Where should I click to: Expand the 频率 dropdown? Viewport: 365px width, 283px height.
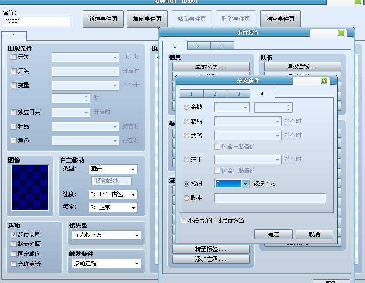point(113,208)
